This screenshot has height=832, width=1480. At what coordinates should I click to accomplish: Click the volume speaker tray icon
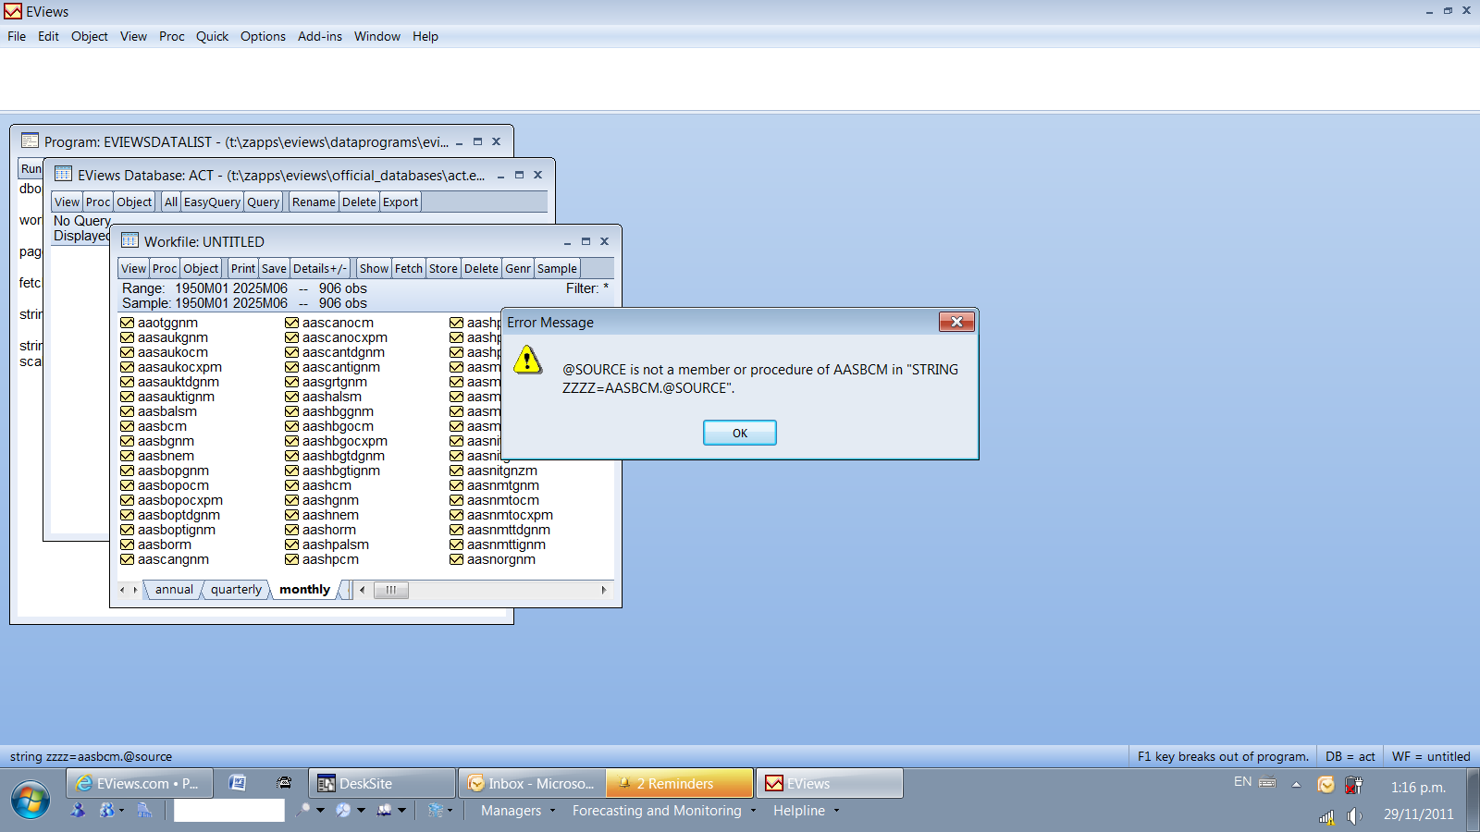click(1354, 815)
